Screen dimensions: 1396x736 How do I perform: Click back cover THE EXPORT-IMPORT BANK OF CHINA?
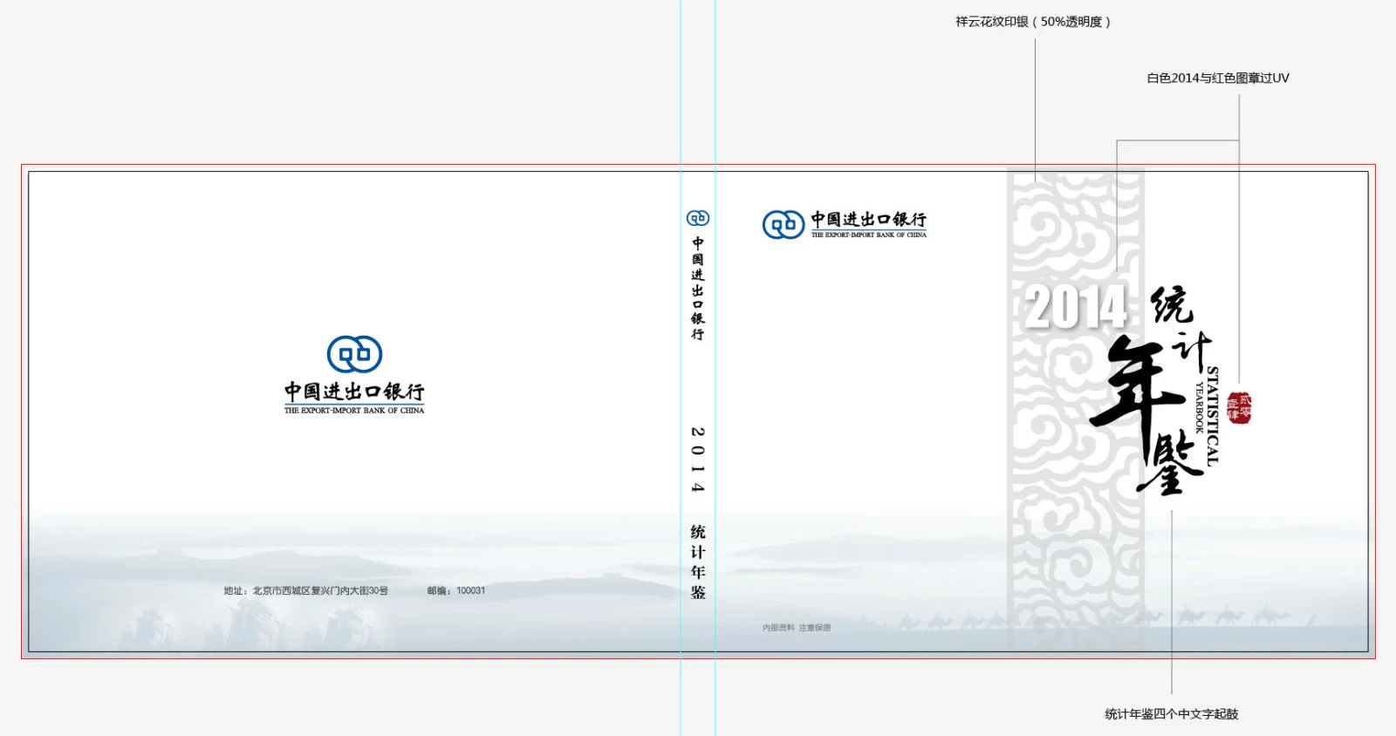[x=354, y=410]
